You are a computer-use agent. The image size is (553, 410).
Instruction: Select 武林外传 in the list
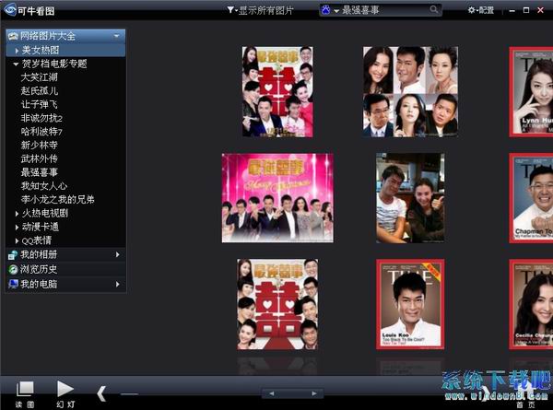click(x=39, y=158)
